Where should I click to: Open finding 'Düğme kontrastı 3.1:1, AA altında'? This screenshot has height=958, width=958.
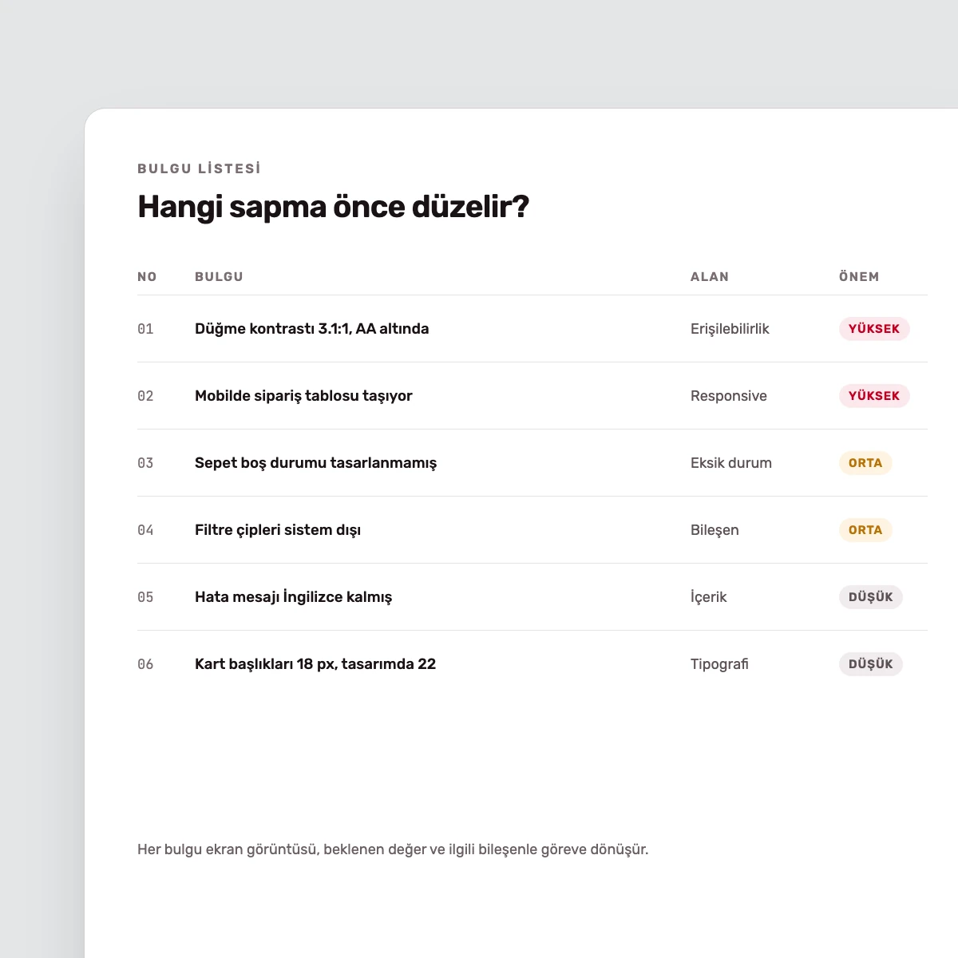pos(312,329)
